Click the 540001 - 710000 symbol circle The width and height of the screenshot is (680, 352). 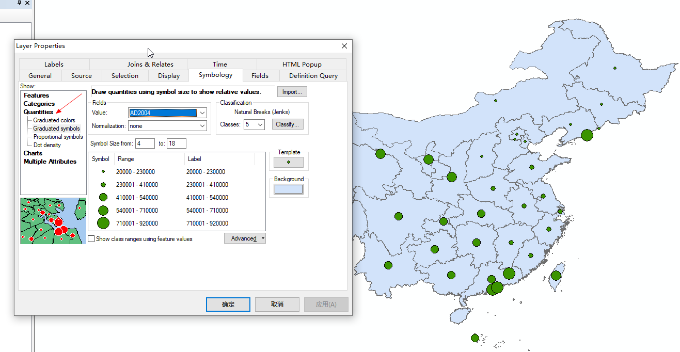pos(103,210)
